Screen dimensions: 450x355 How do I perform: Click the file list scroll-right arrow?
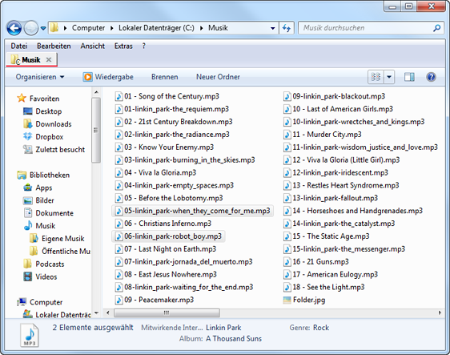coord(440,313)
